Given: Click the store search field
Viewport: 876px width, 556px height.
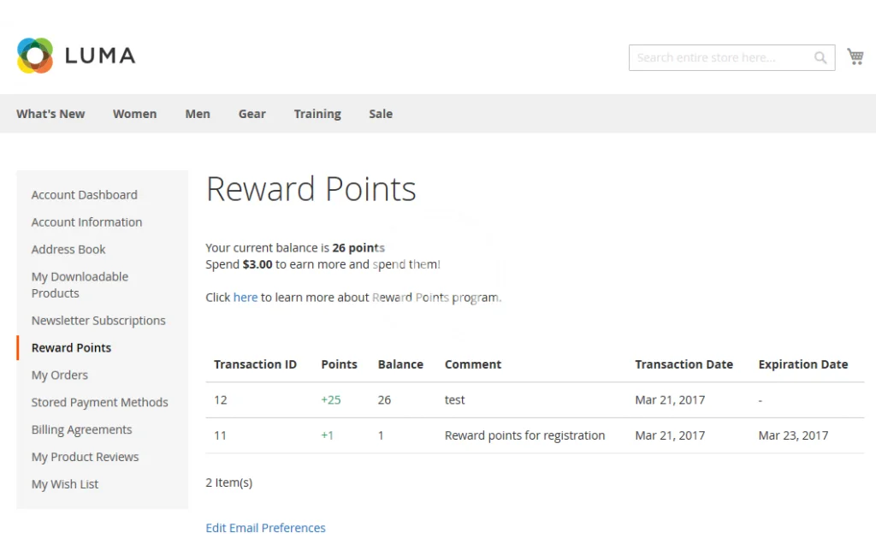Looking at the screenshot, I should [x=719, y=58].
